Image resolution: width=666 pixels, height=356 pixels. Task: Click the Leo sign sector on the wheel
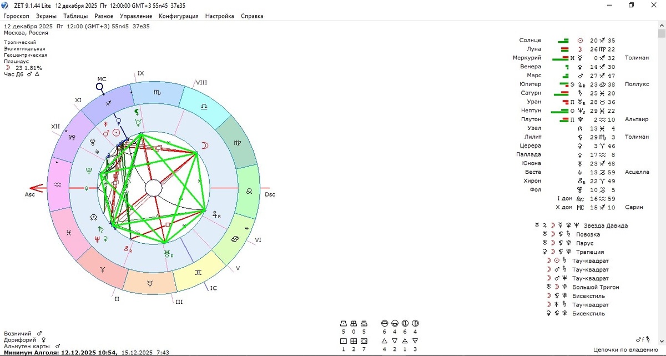249,190
